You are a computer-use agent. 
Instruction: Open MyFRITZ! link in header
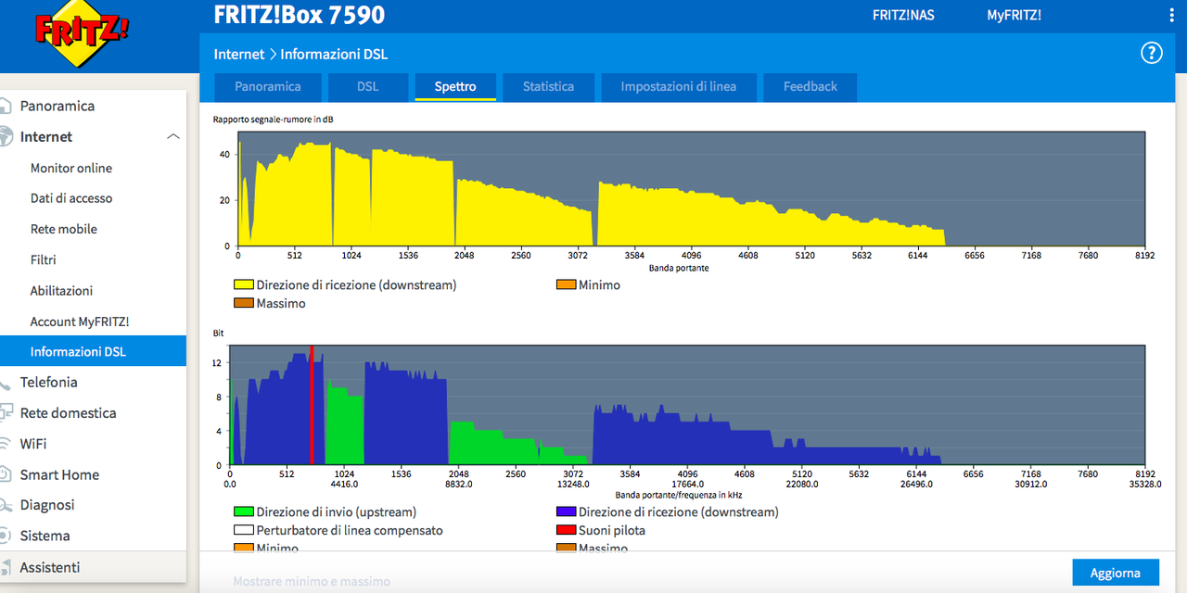(1014, 16)
